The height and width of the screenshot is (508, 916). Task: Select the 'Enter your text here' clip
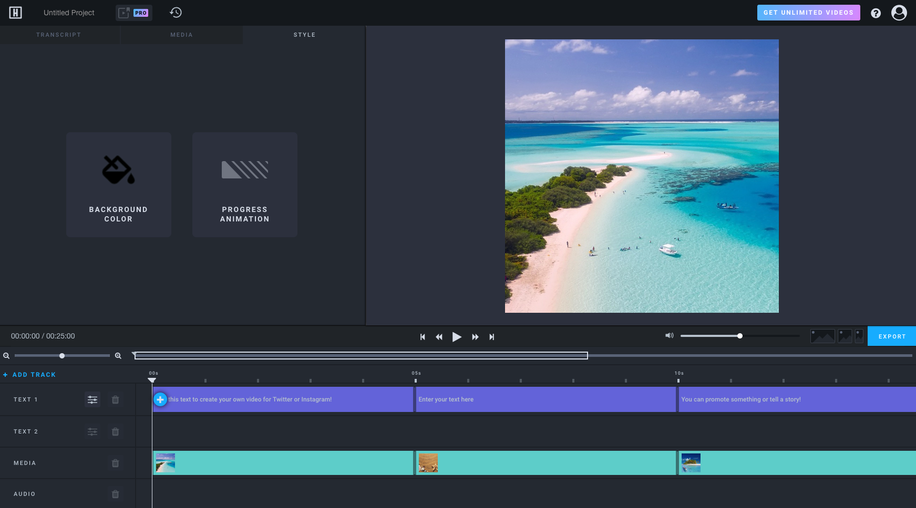pyautogui.click(x=546, y=399)
